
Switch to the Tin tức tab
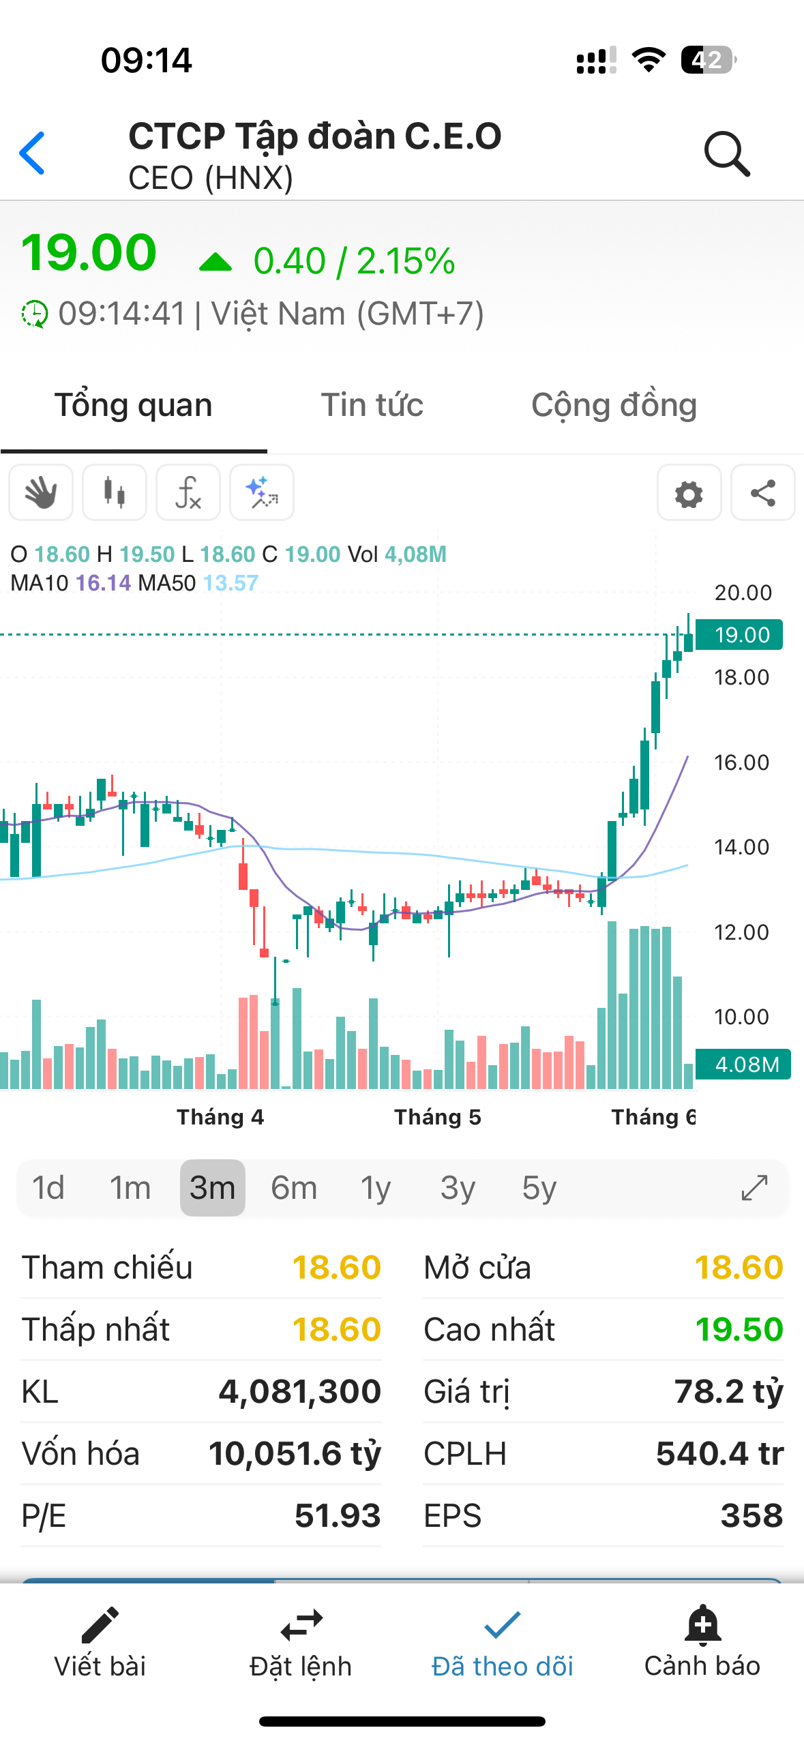[372, 405]
